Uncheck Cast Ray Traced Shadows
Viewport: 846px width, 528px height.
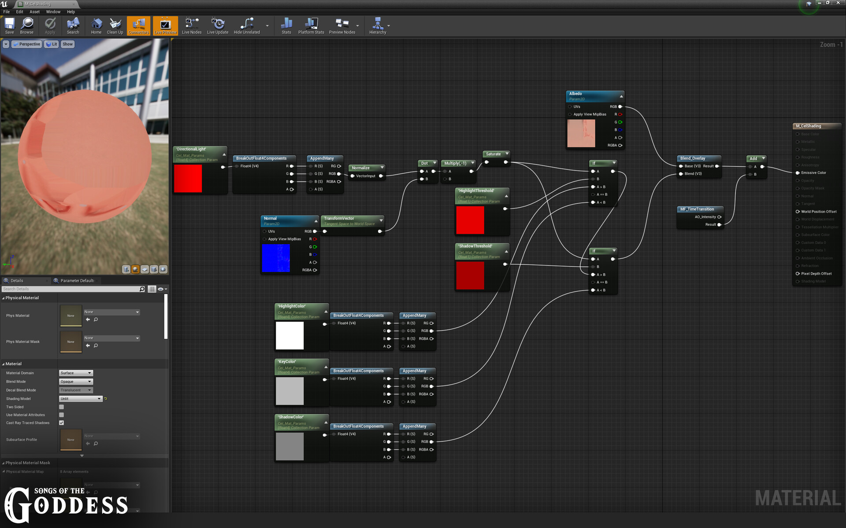(62, 423)
